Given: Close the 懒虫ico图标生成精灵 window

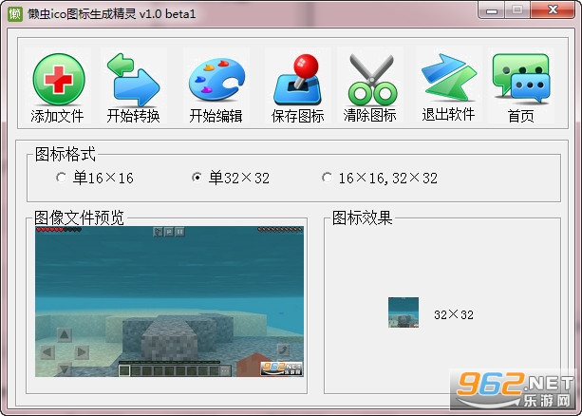Looking at the screenshot, I should pos(553,10).
